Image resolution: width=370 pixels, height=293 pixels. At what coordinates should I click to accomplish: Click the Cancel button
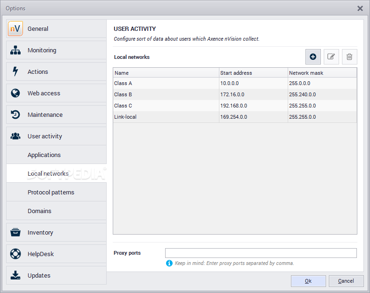tap(346, 281)
